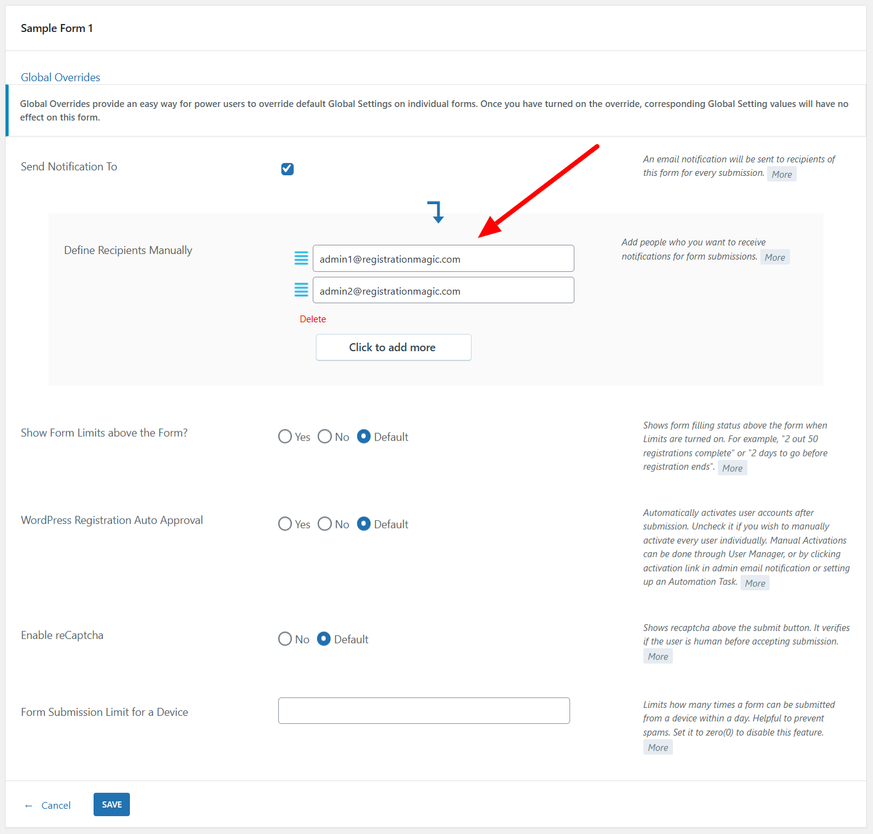
Task: Expand More for Auto Approval description
Action: point(755,584)
